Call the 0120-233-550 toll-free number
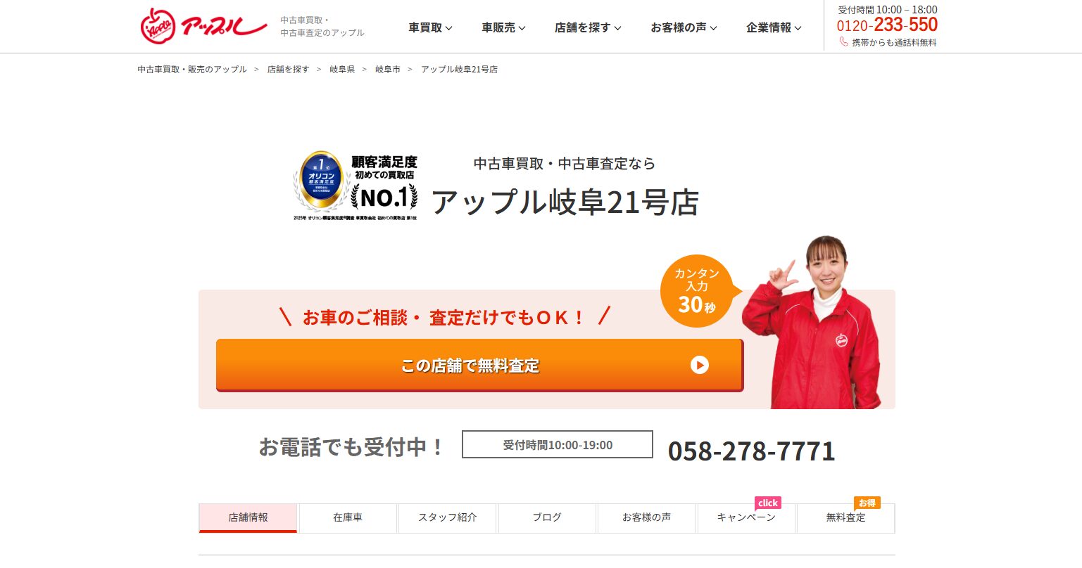The width and height of the screenshot is (1082, 568). pos(887,25)
